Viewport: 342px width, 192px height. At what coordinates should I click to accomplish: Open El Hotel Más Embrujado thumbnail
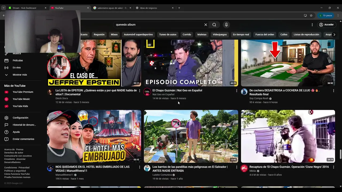coord(94,136)
